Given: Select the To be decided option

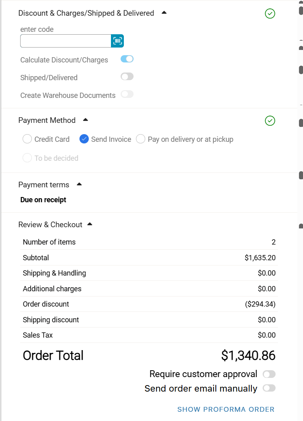Looking at the screenshot, I should click(x=27, y=158).
